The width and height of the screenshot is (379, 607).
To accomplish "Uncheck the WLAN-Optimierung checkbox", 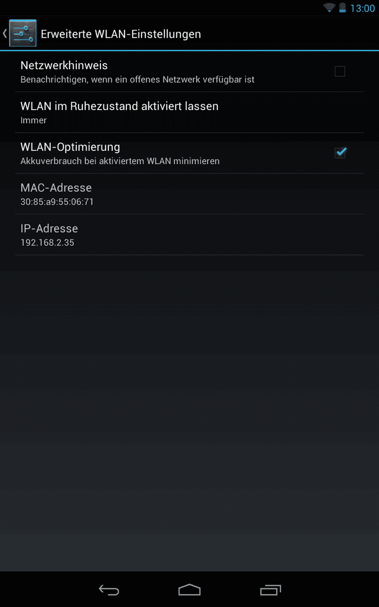I will [340, 152].
